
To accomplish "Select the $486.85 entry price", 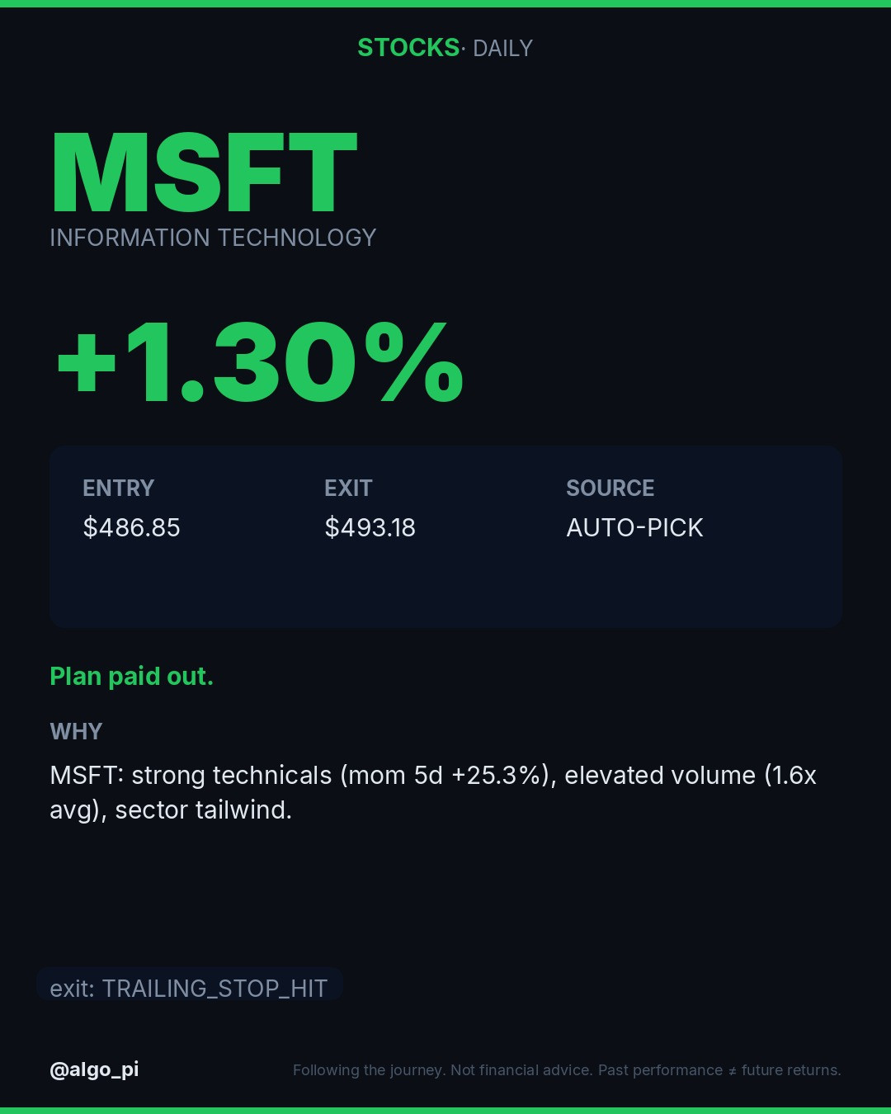I will (132, 527).
